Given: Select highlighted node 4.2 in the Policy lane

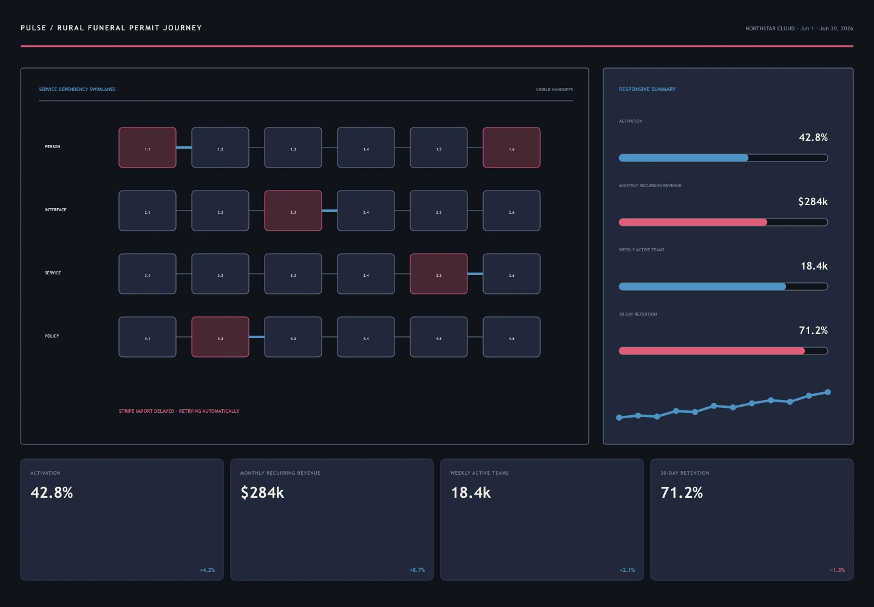Looking at the screenshot, I should click(220, 337).
